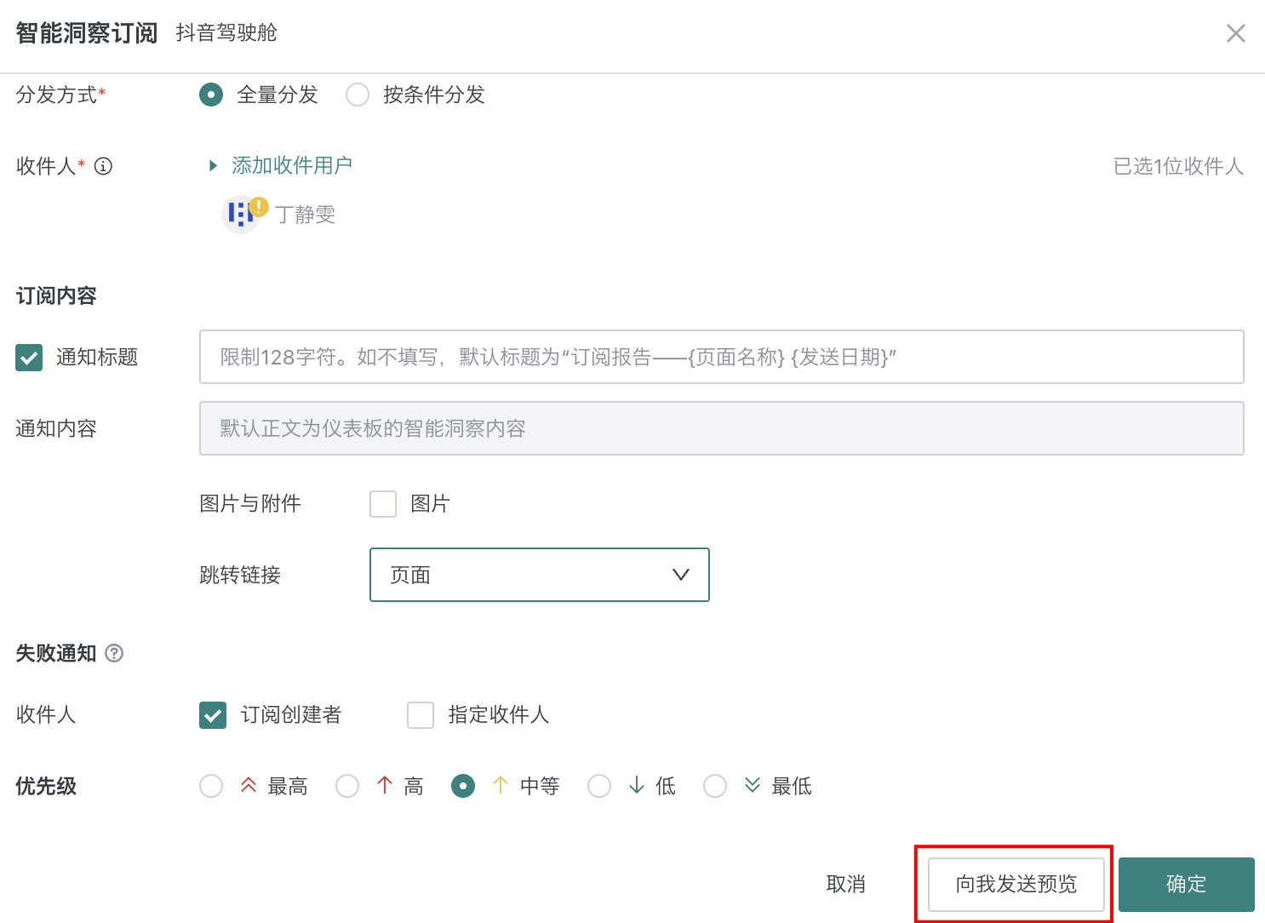Close the 智能洞察订阅 dialog
1265x923 pixels.
click(1235, 33)
